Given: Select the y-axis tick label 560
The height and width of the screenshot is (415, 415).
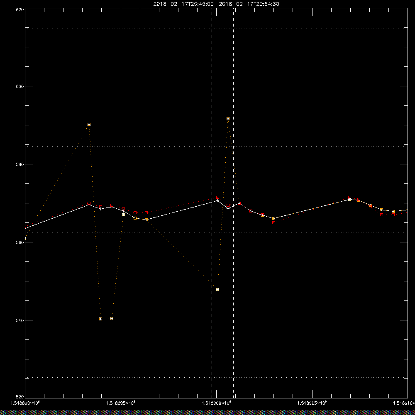Looking at the screenshot, I should click(x=20, y=242).
